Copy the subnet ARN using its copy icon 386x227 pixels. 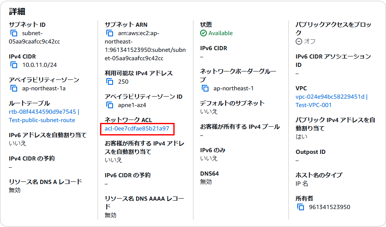[x=110, y=33]
